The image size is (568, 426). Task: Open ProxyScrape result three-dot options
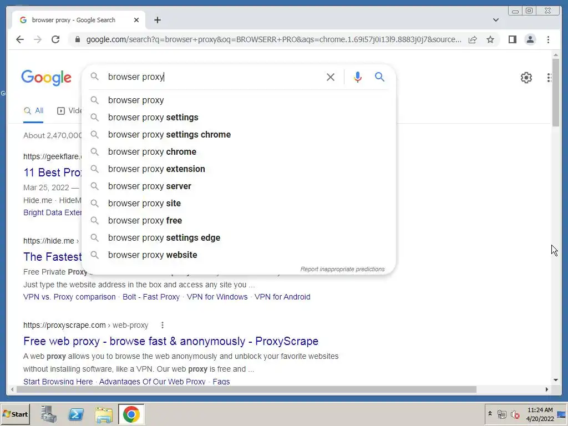(163, 325)
